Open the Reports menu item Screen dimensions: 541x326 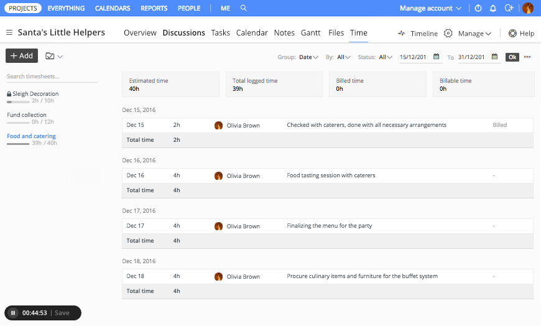point(154,8)
